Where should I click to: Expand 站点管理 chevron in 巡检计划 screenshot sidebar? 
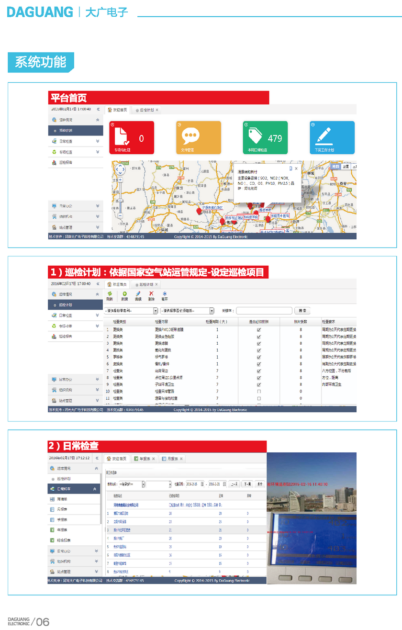pyautogui.click(x=98, y=401)
